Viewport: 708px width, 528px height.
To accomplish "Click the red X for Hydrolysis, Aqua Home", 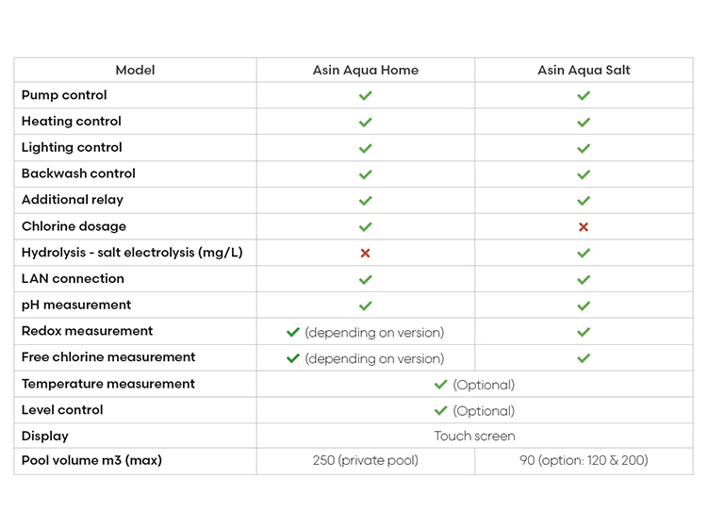I will click(x=365, y=253).
